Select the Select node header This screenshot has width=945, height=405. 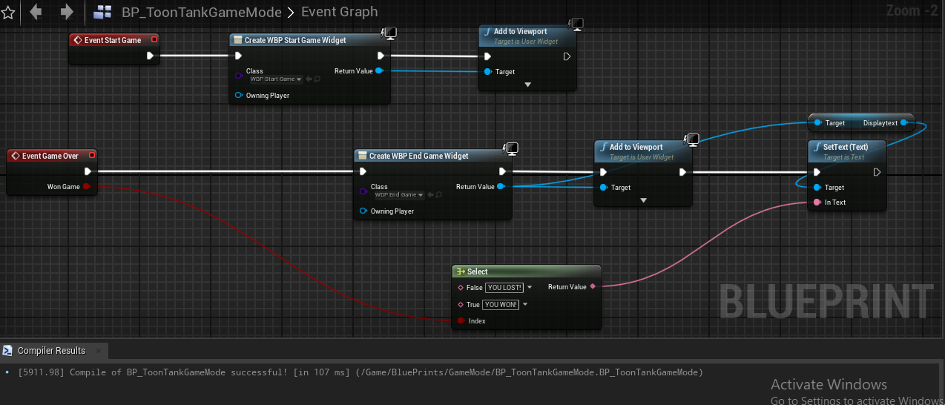(x=527, y=271)
